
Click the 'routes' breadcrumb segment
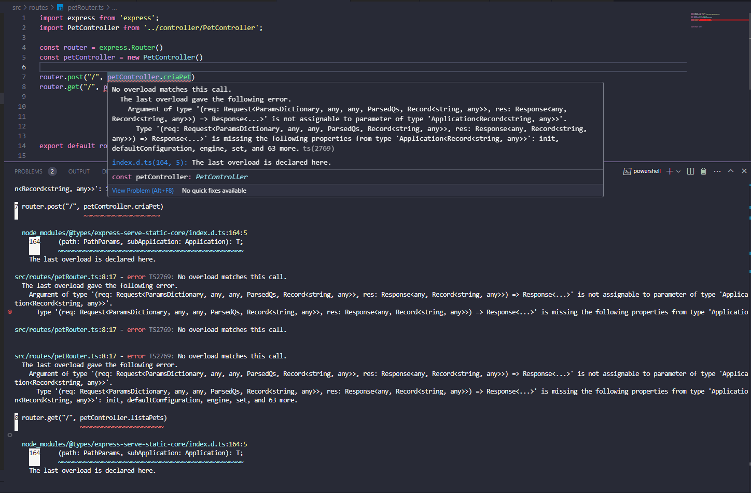(x=38, y=7)
